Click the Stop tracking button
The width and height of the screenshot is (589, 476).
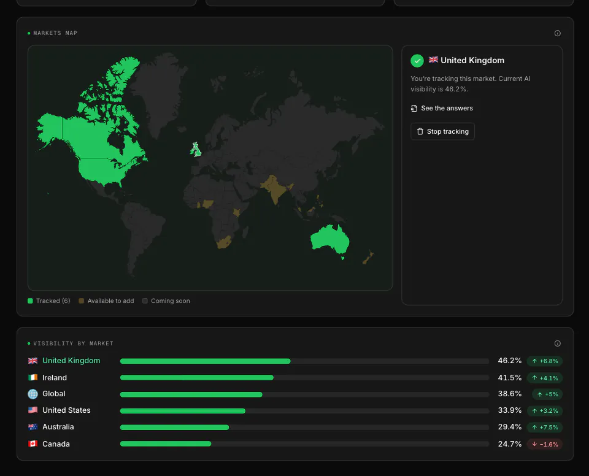[442, 131]
